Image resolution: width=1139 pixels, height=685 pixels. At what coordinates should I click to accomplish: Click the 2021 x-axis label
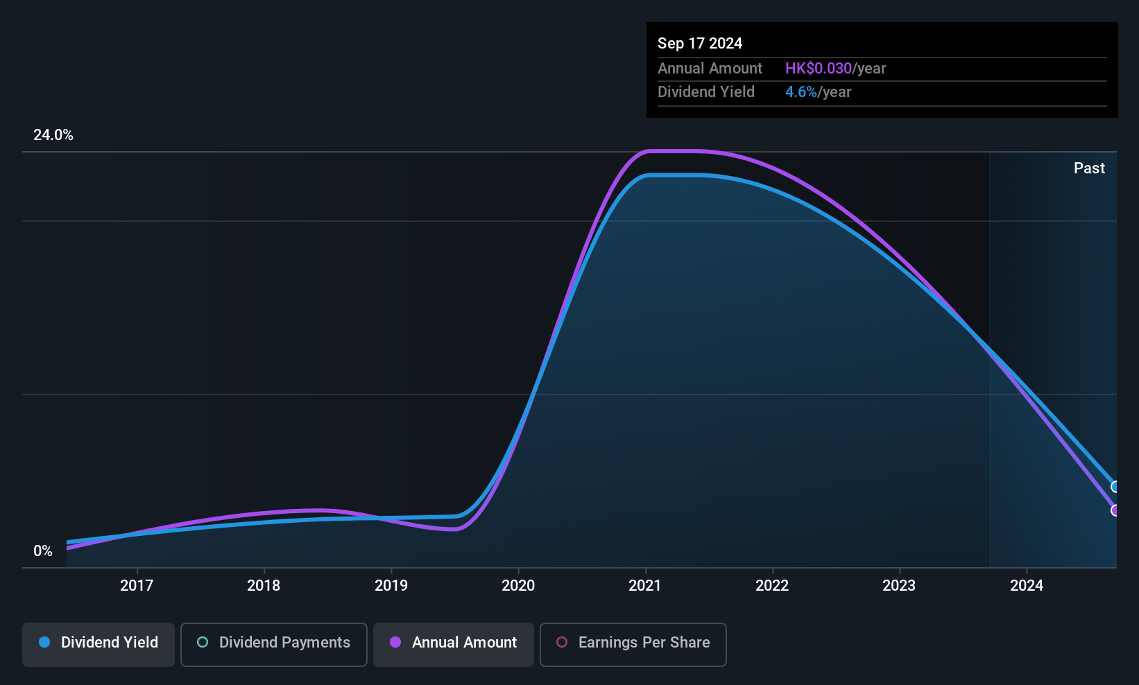[x=645, y=586]
